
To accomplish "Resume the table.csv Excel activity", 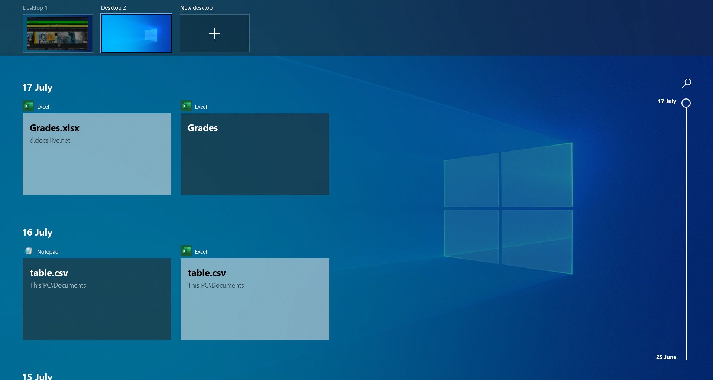I will pos(254,299).
